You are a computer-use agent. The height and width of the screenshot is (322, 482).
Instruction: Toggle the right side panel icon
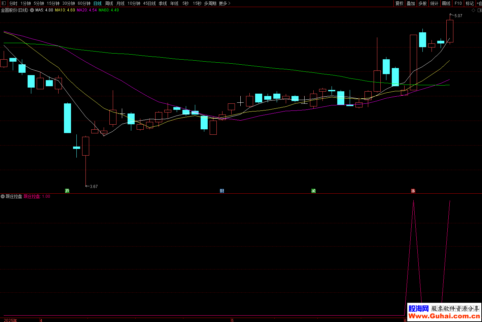click(479, 10)
